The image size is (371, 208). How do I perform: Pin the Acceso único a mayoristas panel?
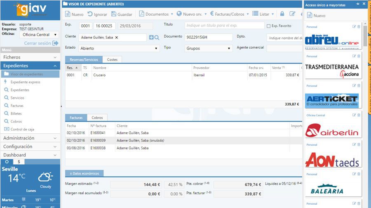click(x=357, y=4)
